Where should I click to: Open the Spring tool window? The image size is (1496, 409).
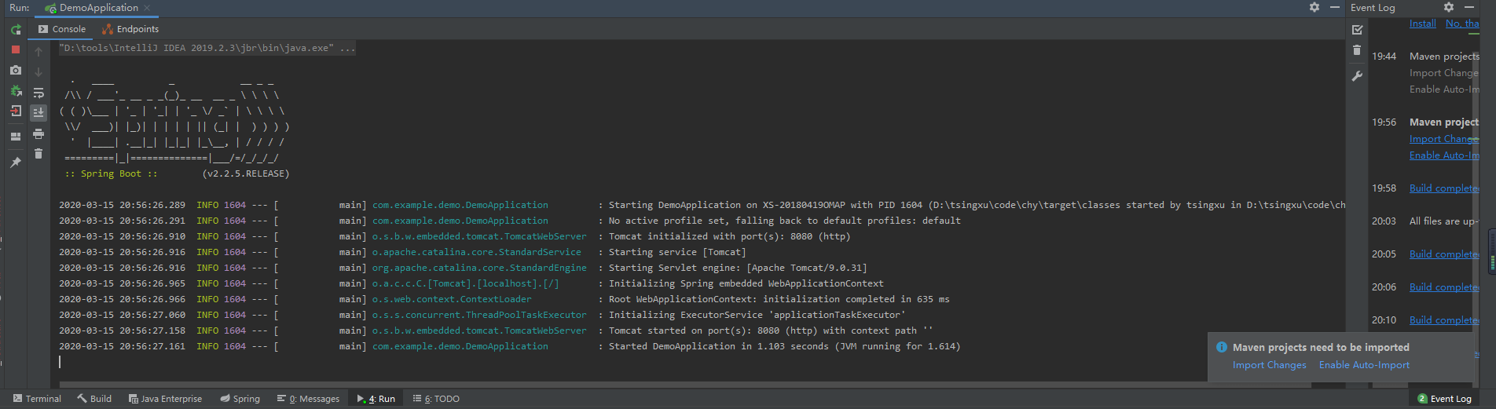point(240,399)
